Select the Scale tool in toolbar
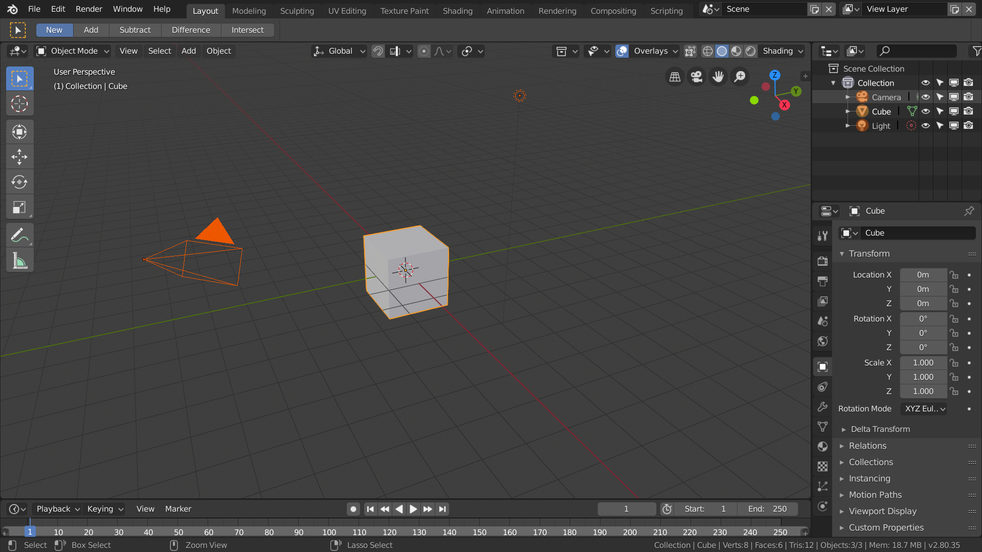 19,207
